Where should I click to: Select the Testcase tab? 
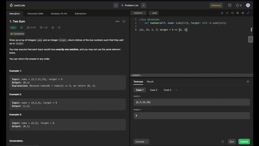pyautogui.click(x=138, y=82)
